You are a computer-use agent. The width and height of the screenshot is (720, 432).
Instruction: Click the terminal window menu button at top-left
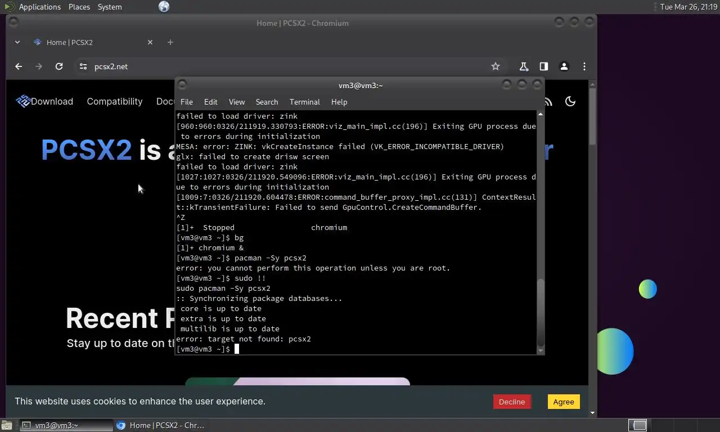[182, 85]
